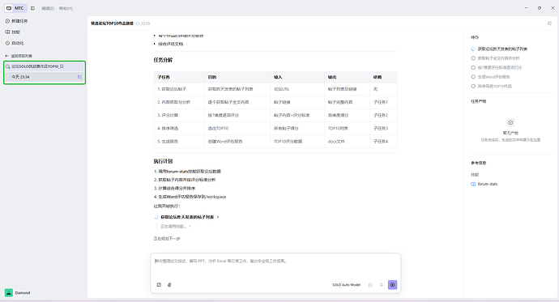The image size is (559, 302).
Task: Click the empty artifacts box icon
Action: (510, 122)
